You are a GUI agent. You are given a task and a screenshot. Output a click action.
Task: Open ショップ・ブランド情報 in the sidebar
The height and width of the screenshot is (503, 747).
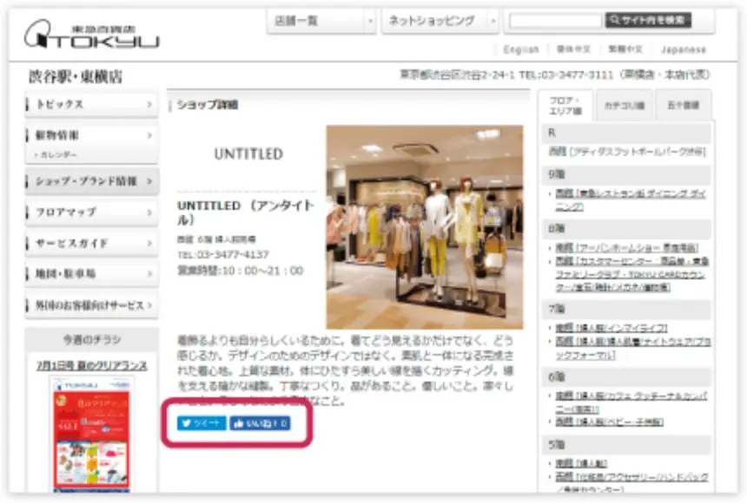91,181
